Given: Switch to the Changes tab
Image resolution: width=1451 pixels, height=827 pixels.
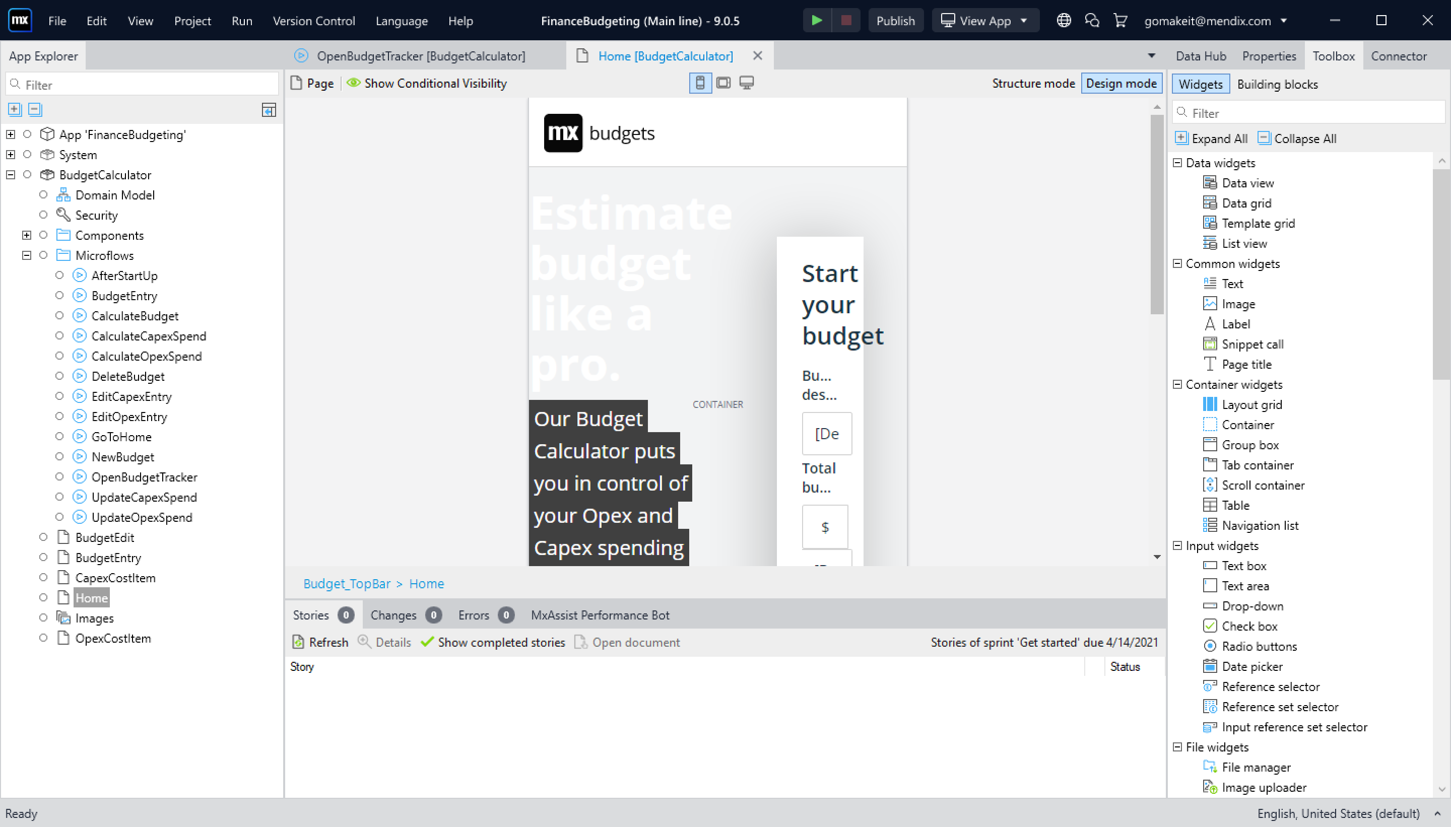Looking at the screenshot, I should click(393, 614).
